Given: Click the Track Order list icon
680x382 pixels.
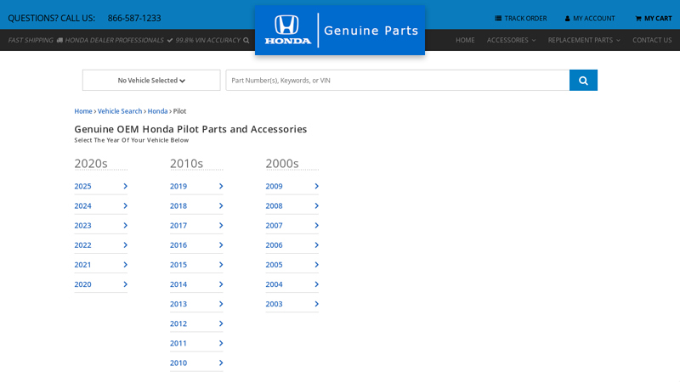Looking at the screenshot, I should coord(498,18).
